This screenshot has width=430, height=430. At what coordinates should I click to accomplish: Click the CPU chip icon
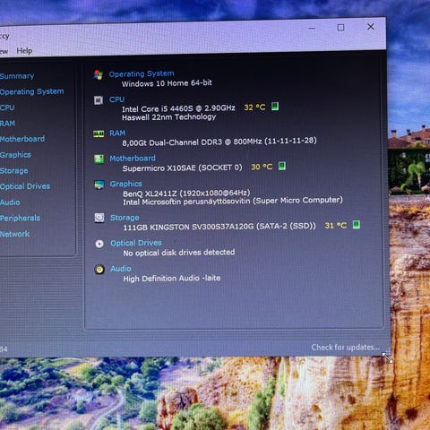tap(99, 100)
